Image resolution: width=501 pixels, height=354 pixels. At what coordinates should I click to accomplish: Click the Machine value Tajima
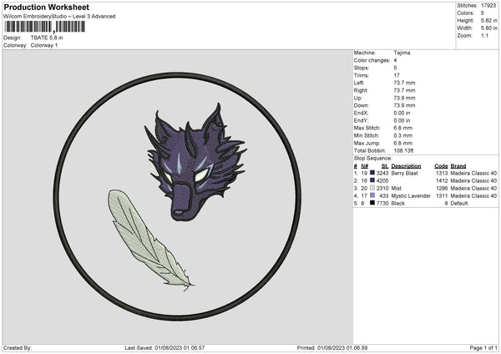tap(402, 53)
